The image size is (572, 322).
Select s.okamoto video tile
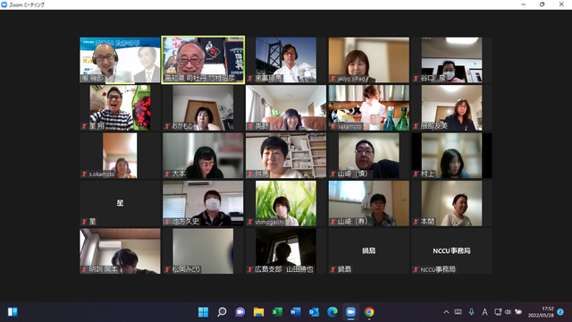click(120, 156)
